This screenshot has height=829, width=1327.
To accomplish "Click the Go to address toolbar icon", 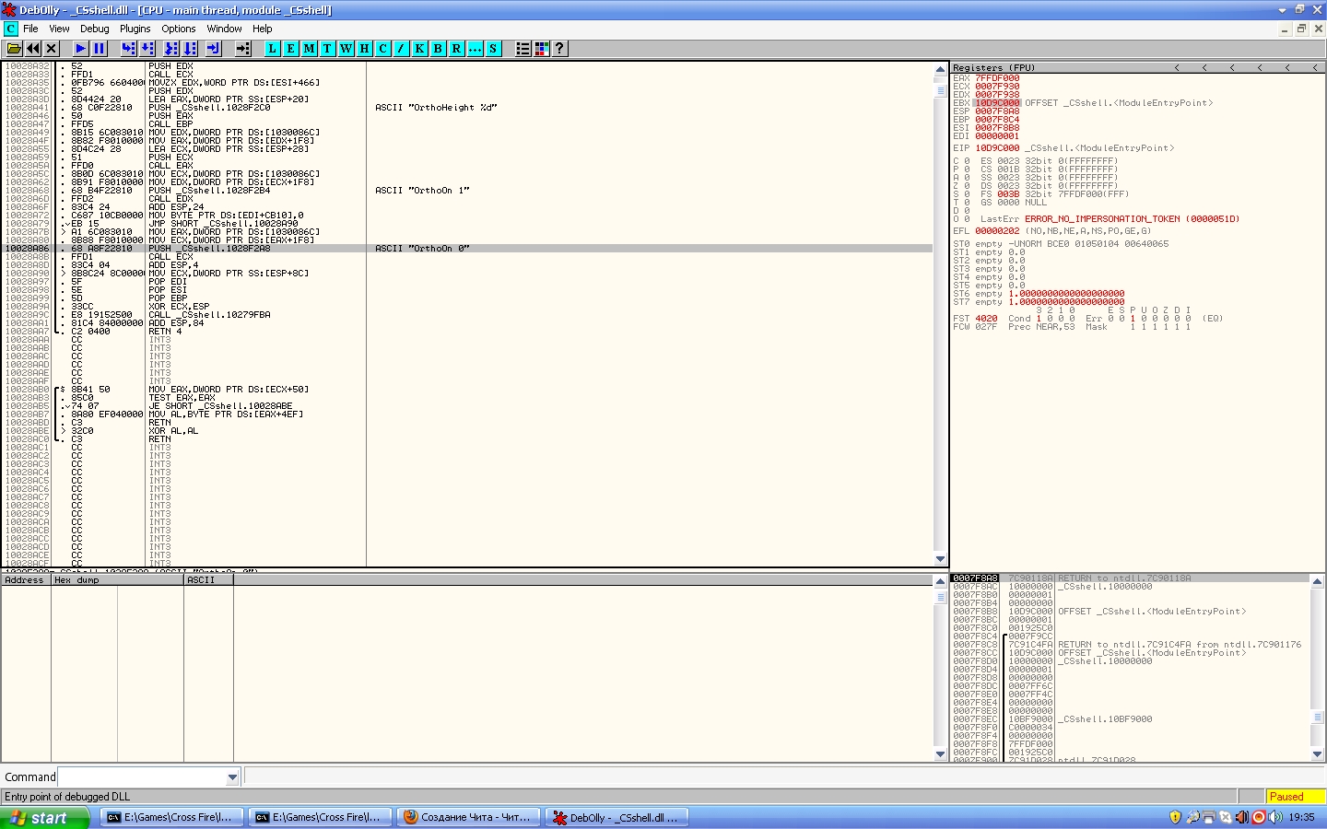I will tap(243, 49).
